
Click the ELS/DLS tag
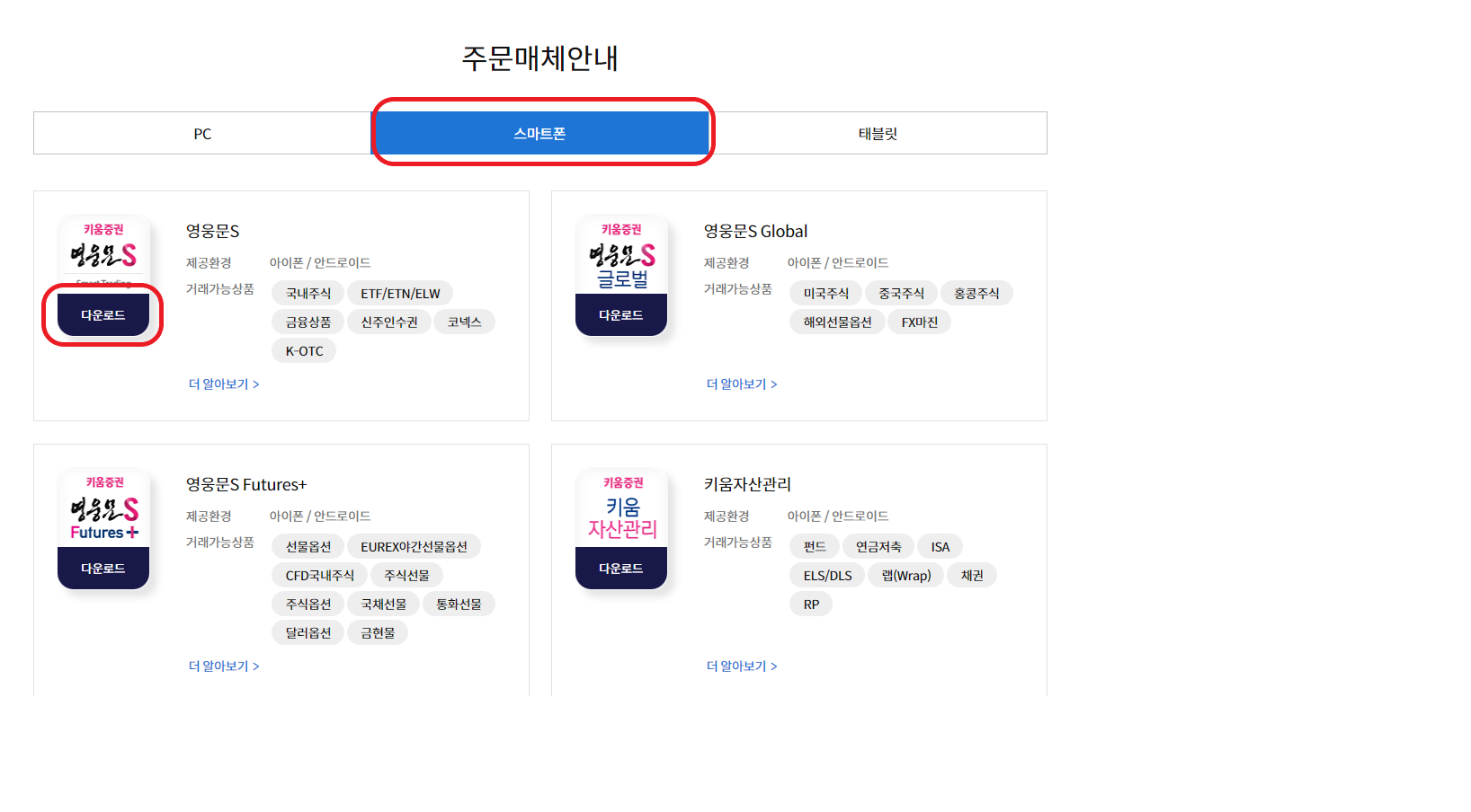827,575
